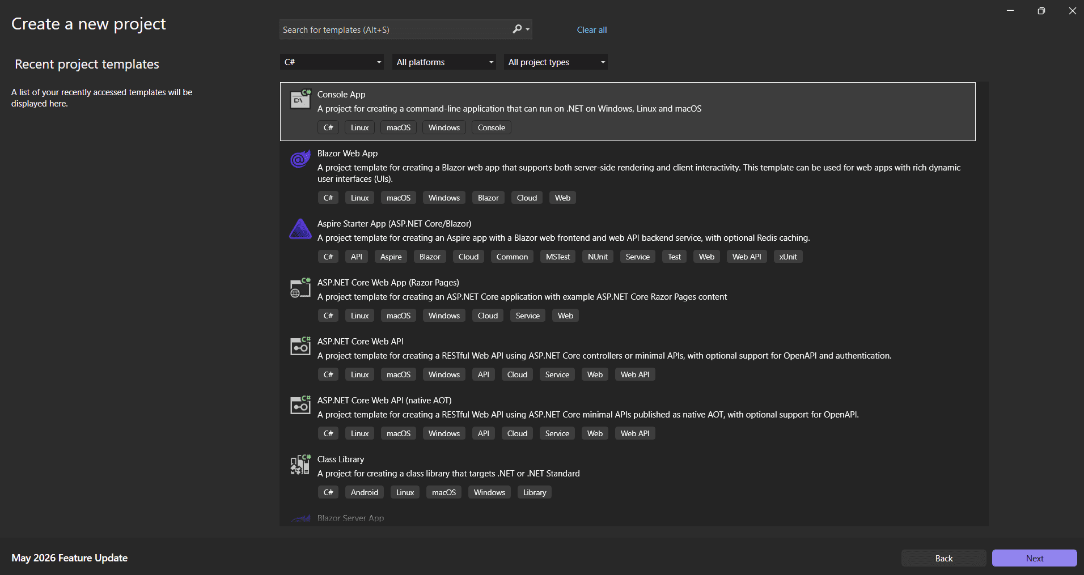The width and height of the screenshot is (1084, 575).
Task: Select the Razor Pages web app icon
Action: [x=300, y=288]
